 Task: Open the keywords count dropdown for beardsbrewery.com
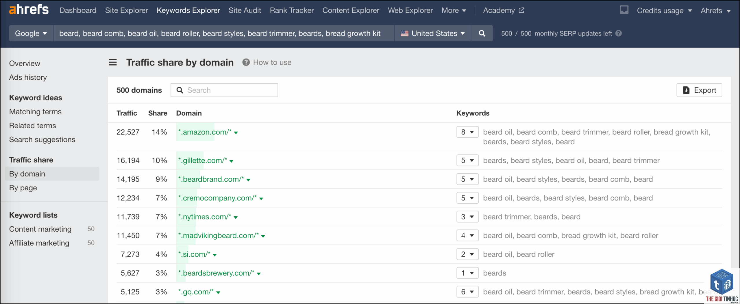(467, 273)
